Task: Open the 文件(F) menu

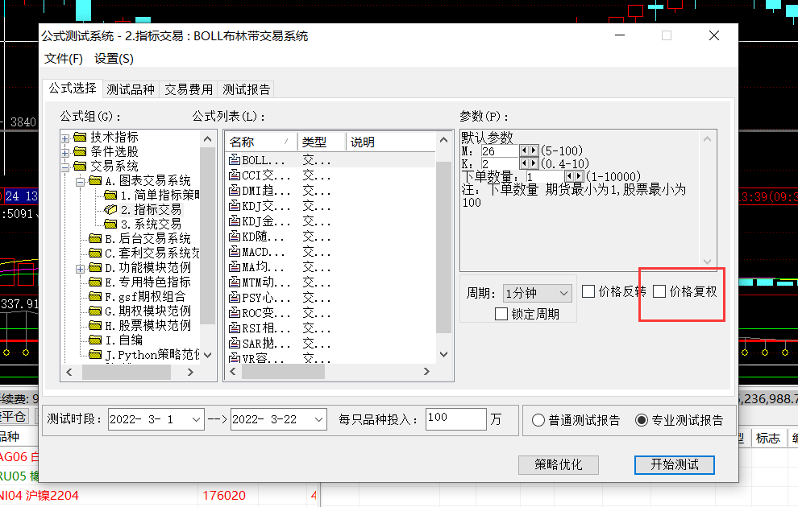Action: pos(64,59)
